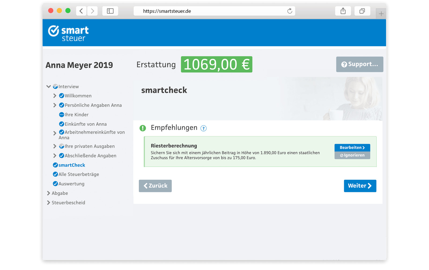Open a new tab with the plus button
This screenshot has height=270, width=429.
[x=381, y=14]
